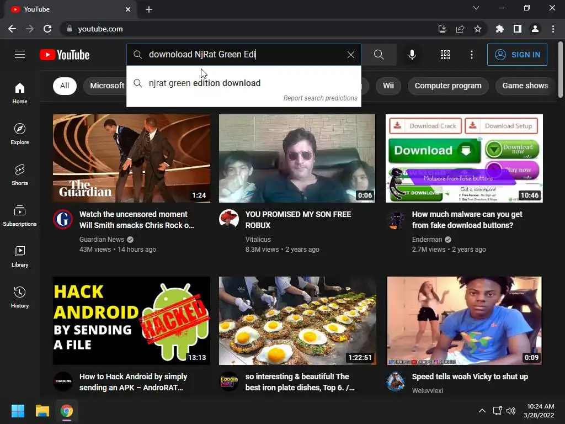Toggle Chrome side panel
Viewport: 565px width, 424px height.
[x=518, y=29]
